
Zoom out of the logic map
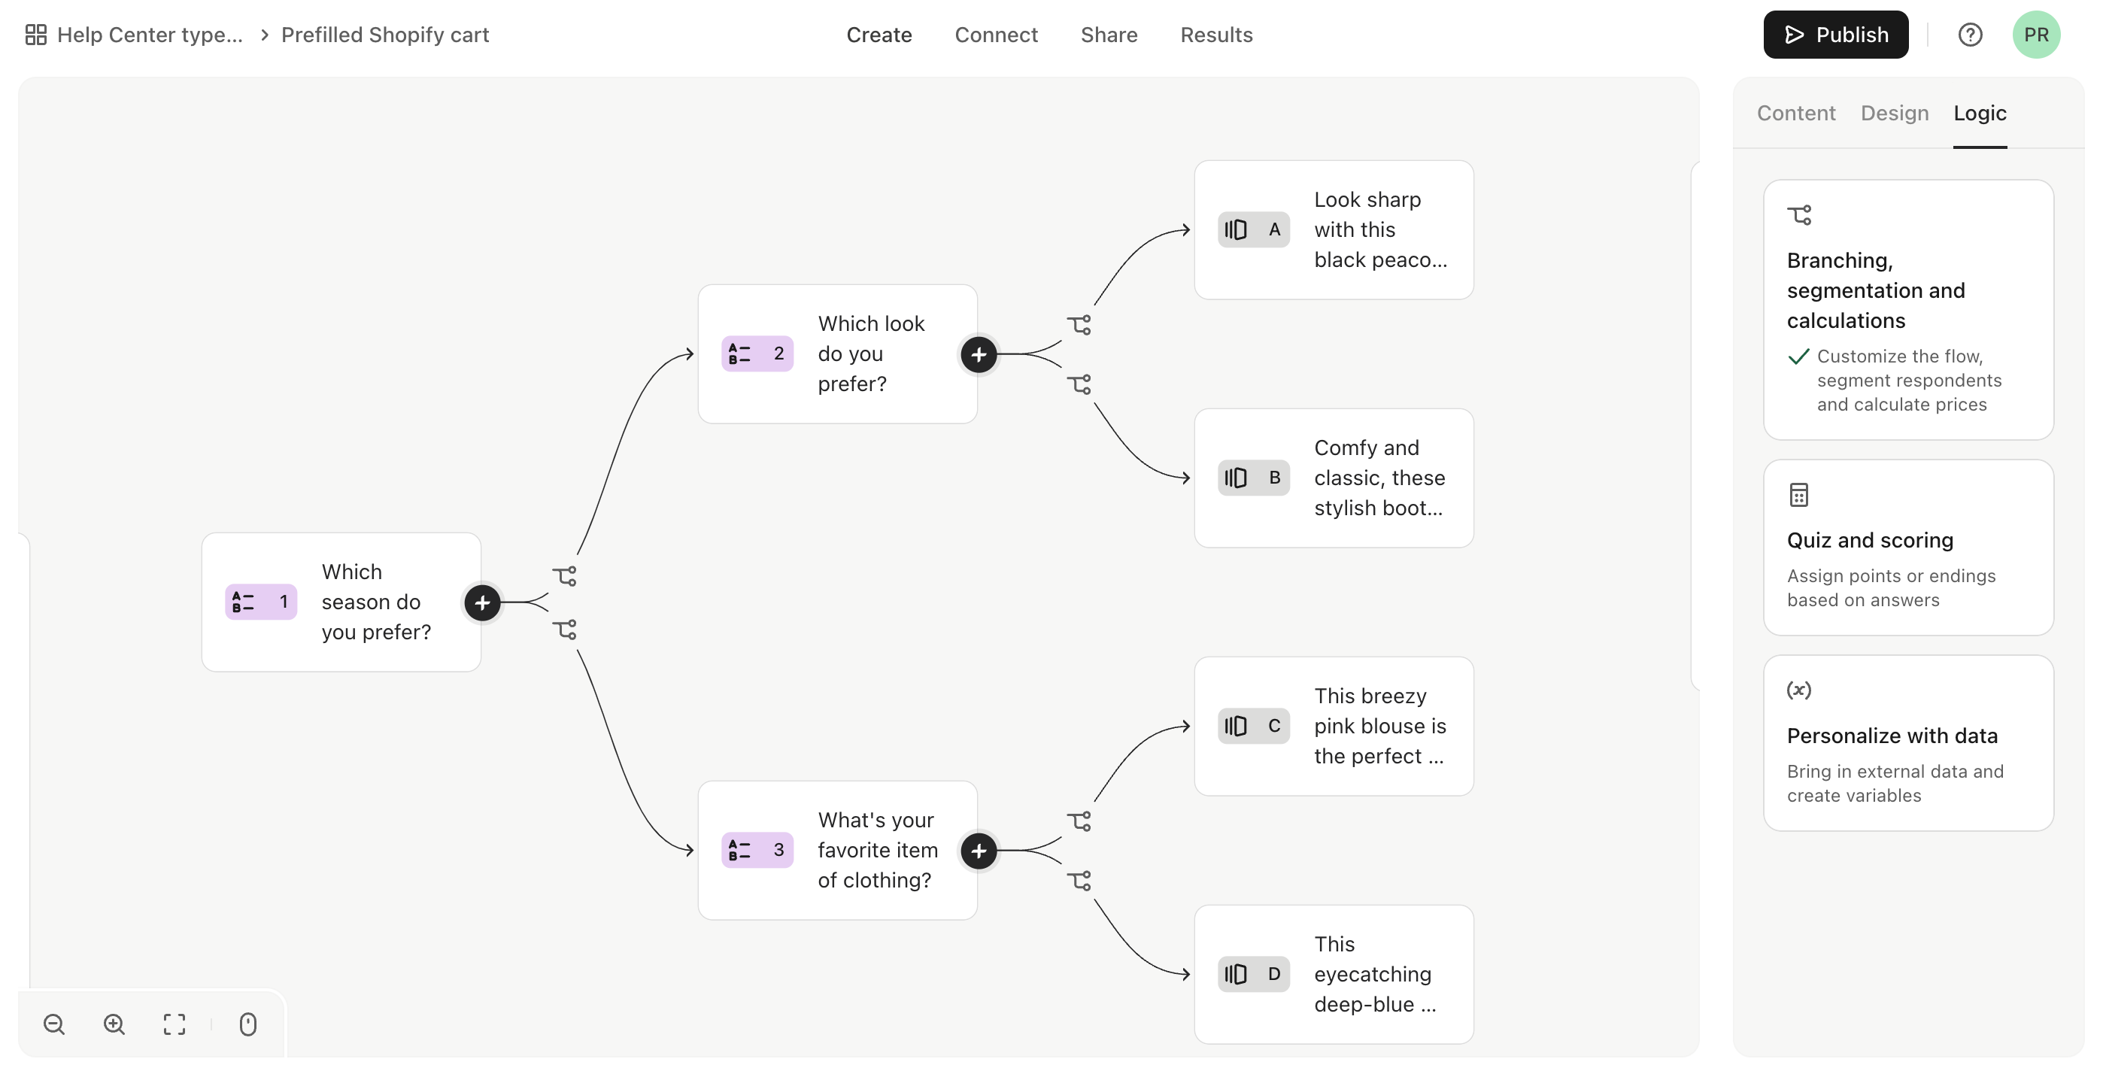[54, 1024]
